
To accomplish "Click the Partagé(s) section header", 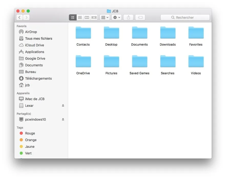I will pyautogui.click(x=24, y=114).
